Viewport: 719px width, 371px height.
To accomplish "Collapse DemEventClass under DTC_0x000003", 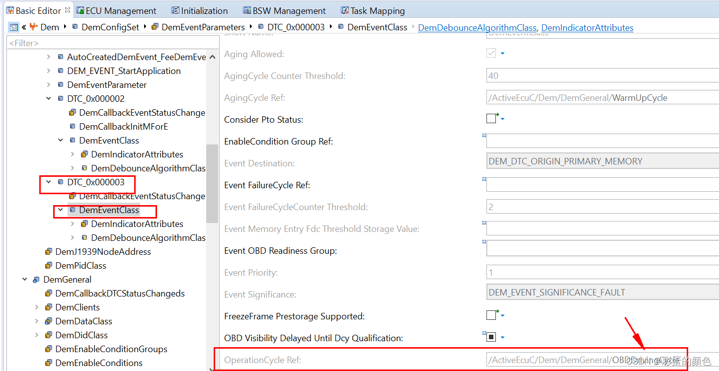I will (61, 210).
